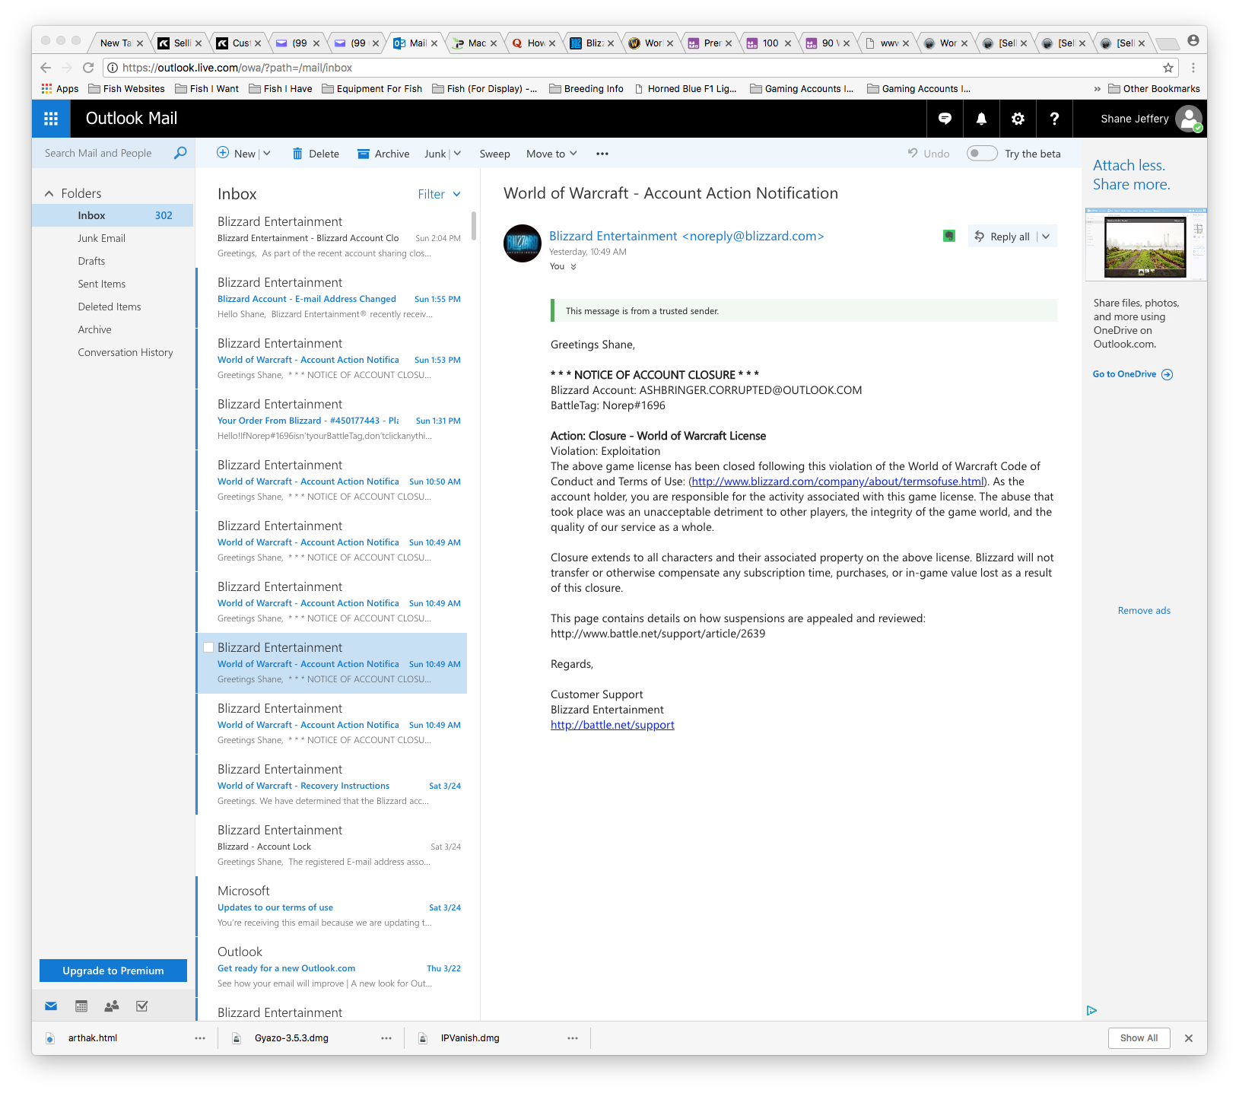
Task: Open the Recovery Instructions email
Action: tap(332, 785)
